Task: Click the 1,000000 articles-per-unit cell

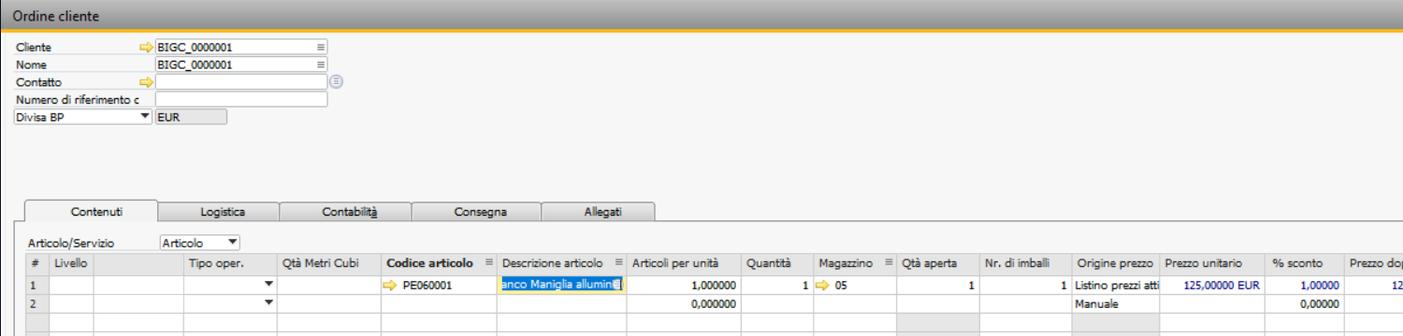Action: tap(685, 286)
